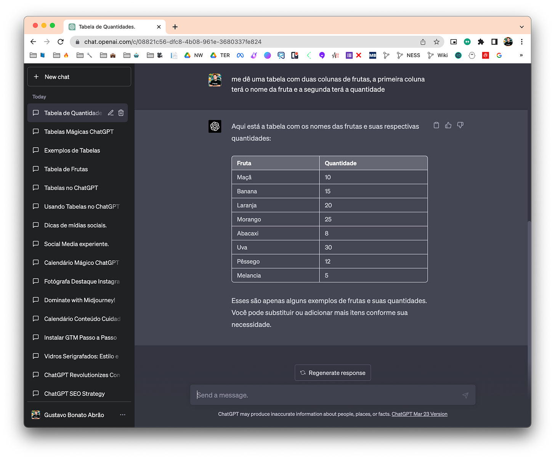
Task: Open the browser extensions puzzle icon
Action: (481, 42)
